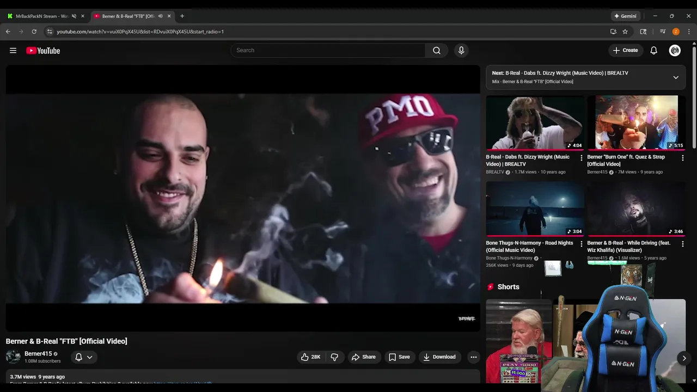Screen dimensions: 697x392
Task: Play Berner Burn One thumbnail
Action: coord(637,122)
